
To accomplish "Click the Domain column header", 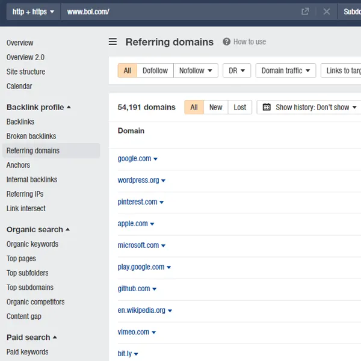I will (x=131, y=131).
